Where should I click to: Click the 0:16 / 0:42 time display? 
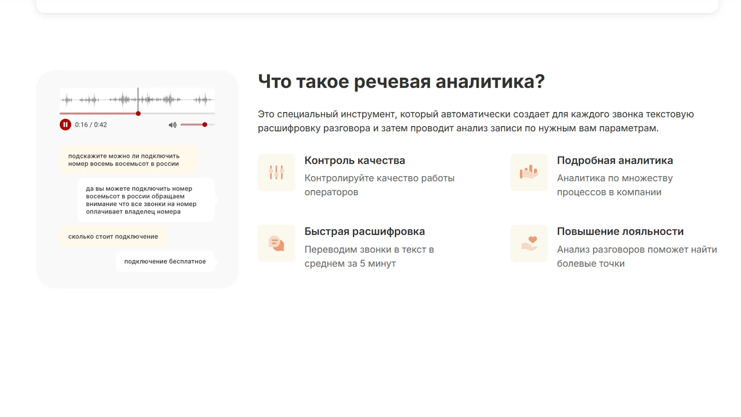(91, 125)
